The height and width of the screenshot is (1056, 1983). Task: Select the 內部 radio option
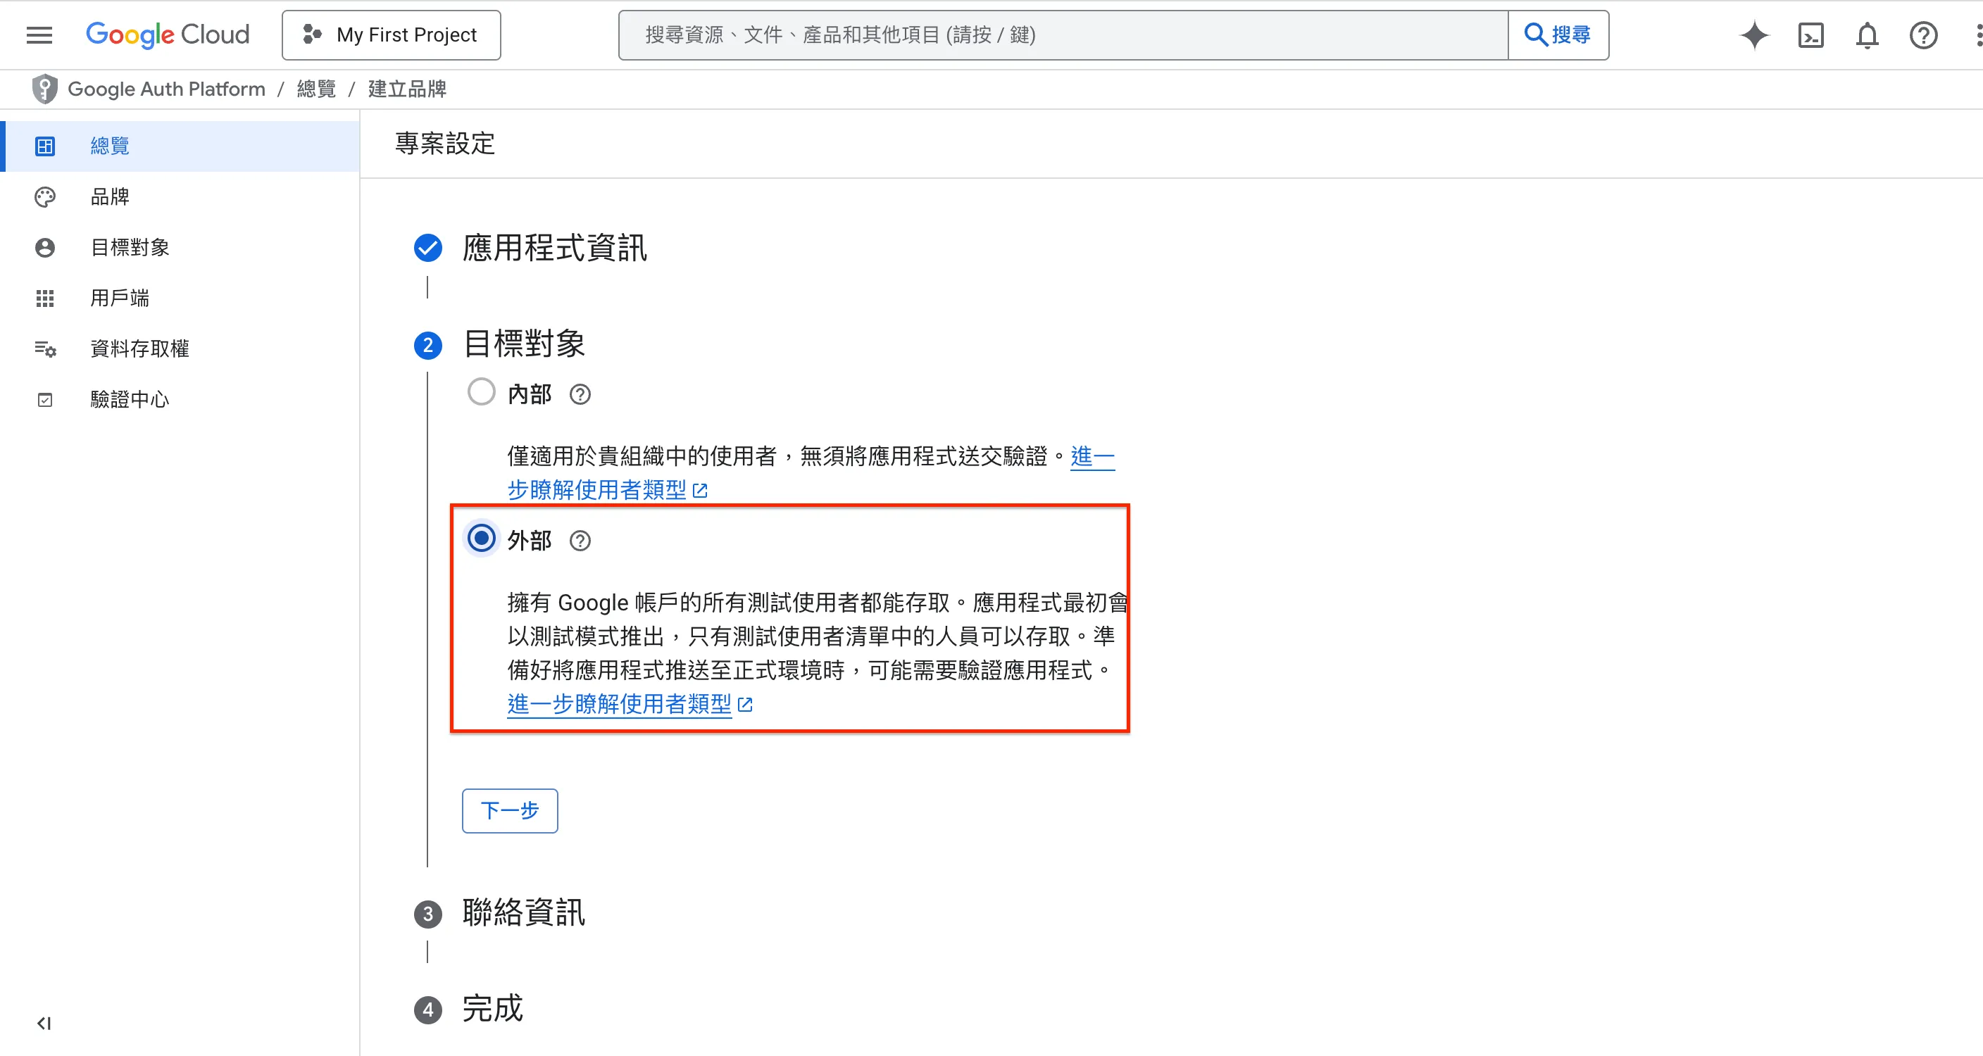482,393
